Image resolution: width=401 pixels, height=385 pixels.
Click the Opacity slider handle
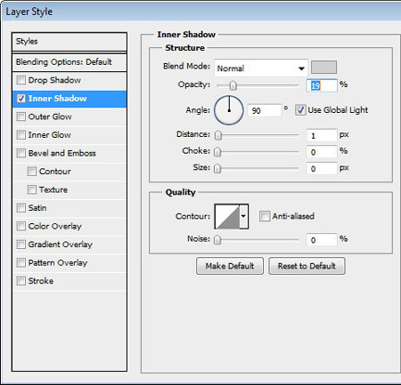click(233, 85)
